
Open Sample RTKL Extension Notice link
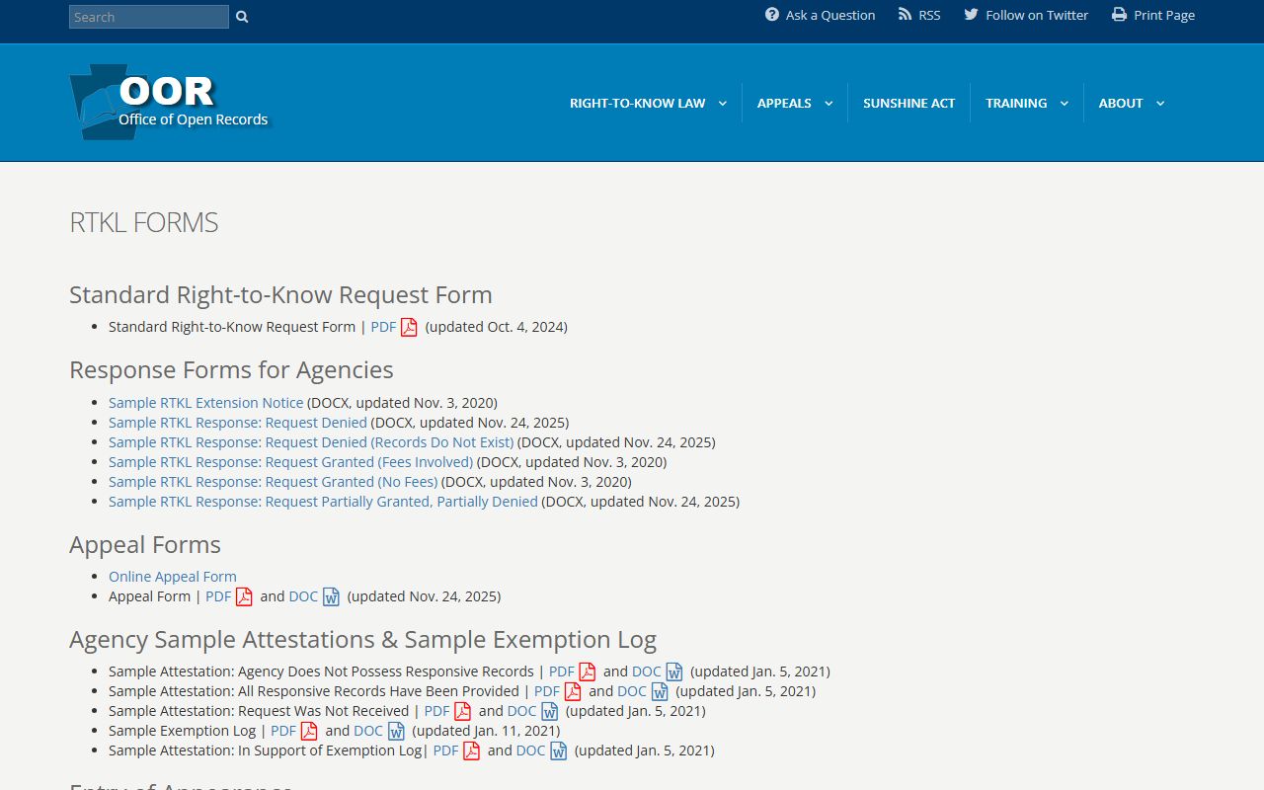click(x=205, y=403)
